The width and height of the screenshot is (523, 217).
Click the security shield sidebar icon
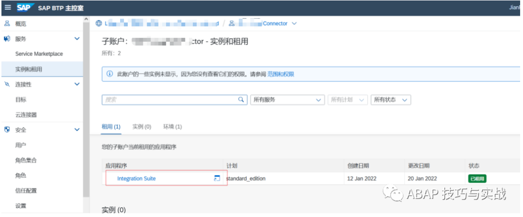pyautogui.click(x=7, y=129)
